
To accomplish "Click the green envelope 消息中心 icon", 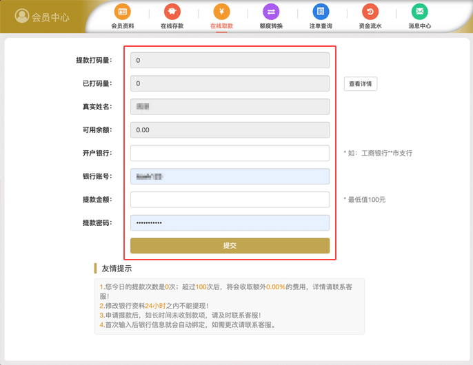I will (419, 12).
